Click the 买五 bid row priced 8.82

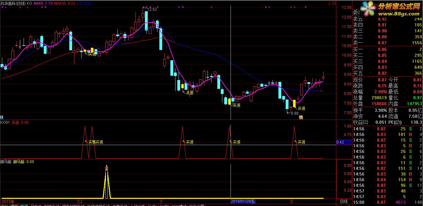click(x=387, y=73)
